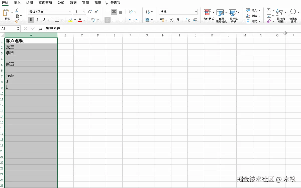Click the comma style icon
The width and height of the screenshot is (301, 188).
[178, 20]
